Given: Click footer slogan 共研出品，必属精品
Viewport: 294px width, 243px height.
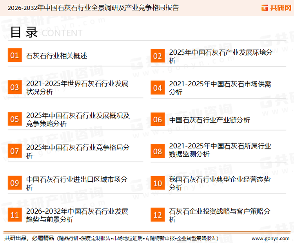Looking at the screenshot, I should pyautogui.click(x=29, y=238).
